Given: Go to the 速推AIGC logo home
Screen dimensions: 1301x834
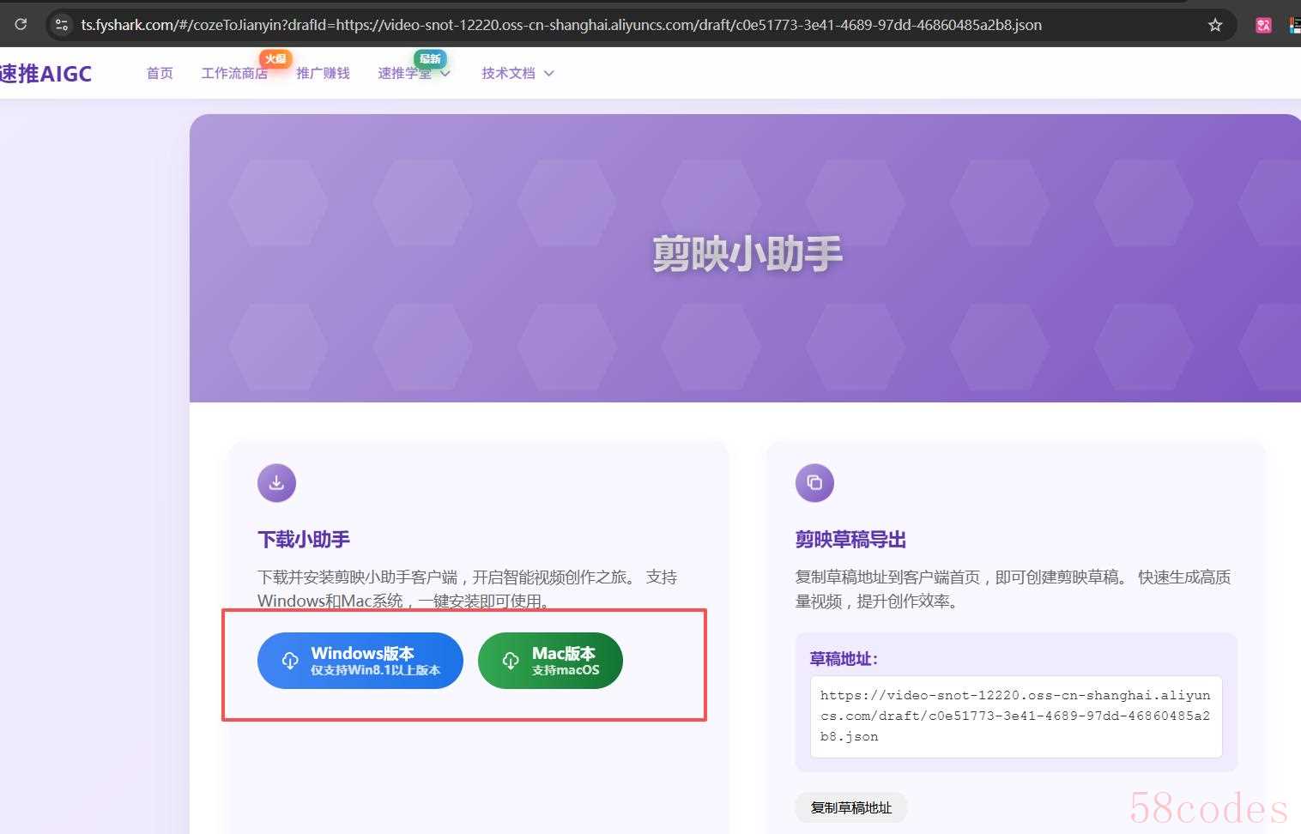Looking at the screenshot, I should (x=45, y=74).
